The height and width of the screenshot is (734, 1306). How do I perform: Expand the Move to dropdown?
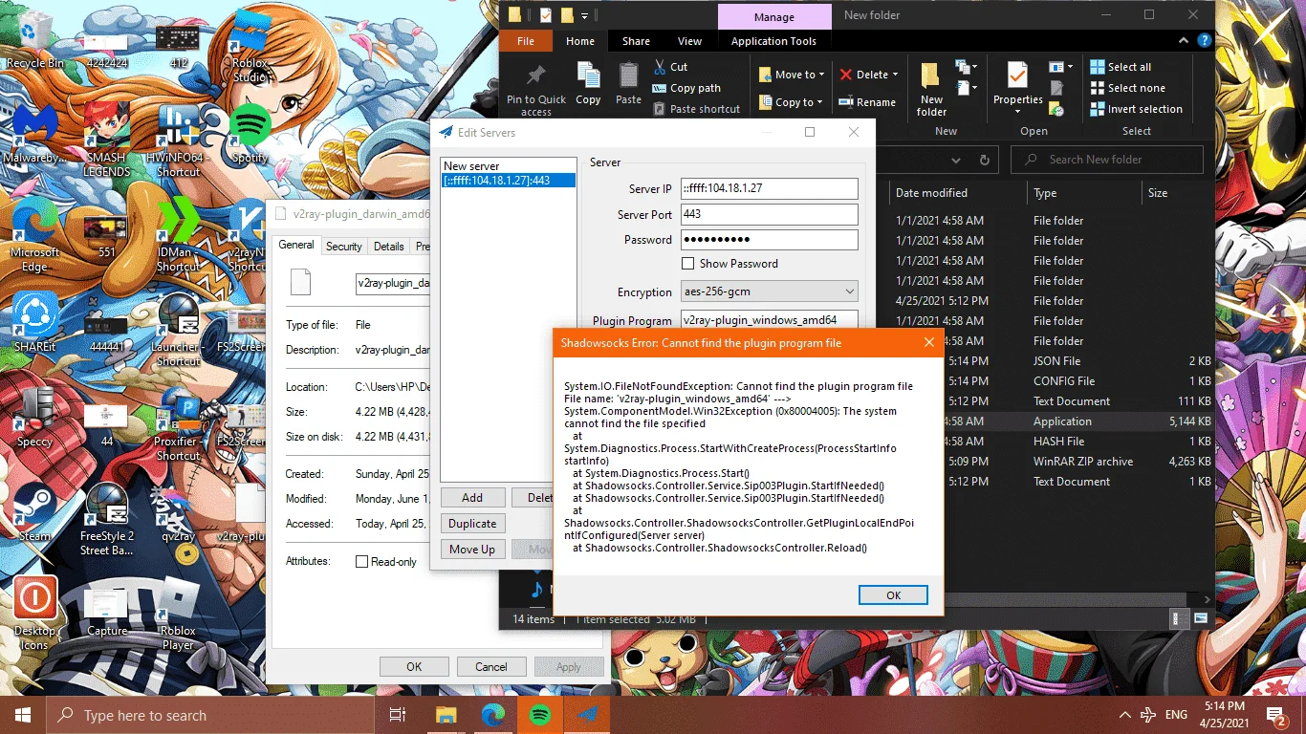coord(822,75)
